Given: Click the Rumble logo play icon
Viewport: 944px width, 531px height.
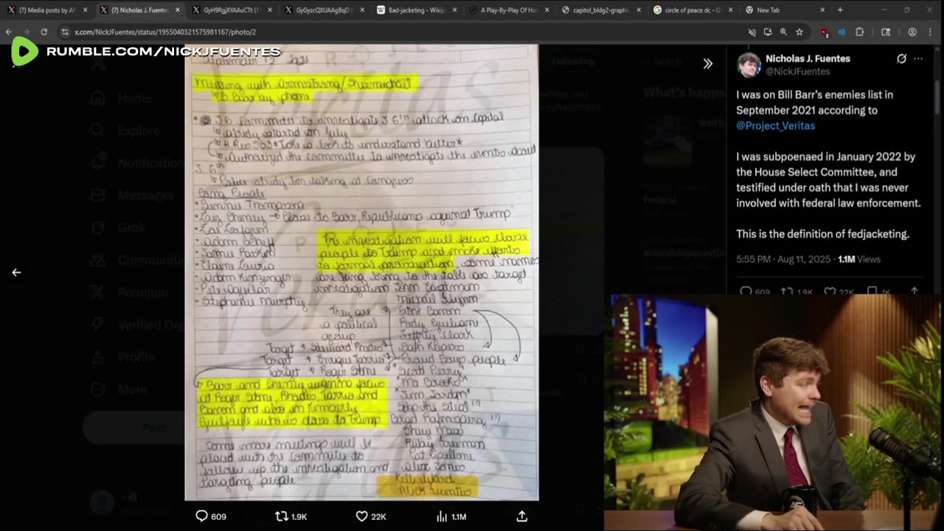Looking at the screenshot, I should (24, 52).
